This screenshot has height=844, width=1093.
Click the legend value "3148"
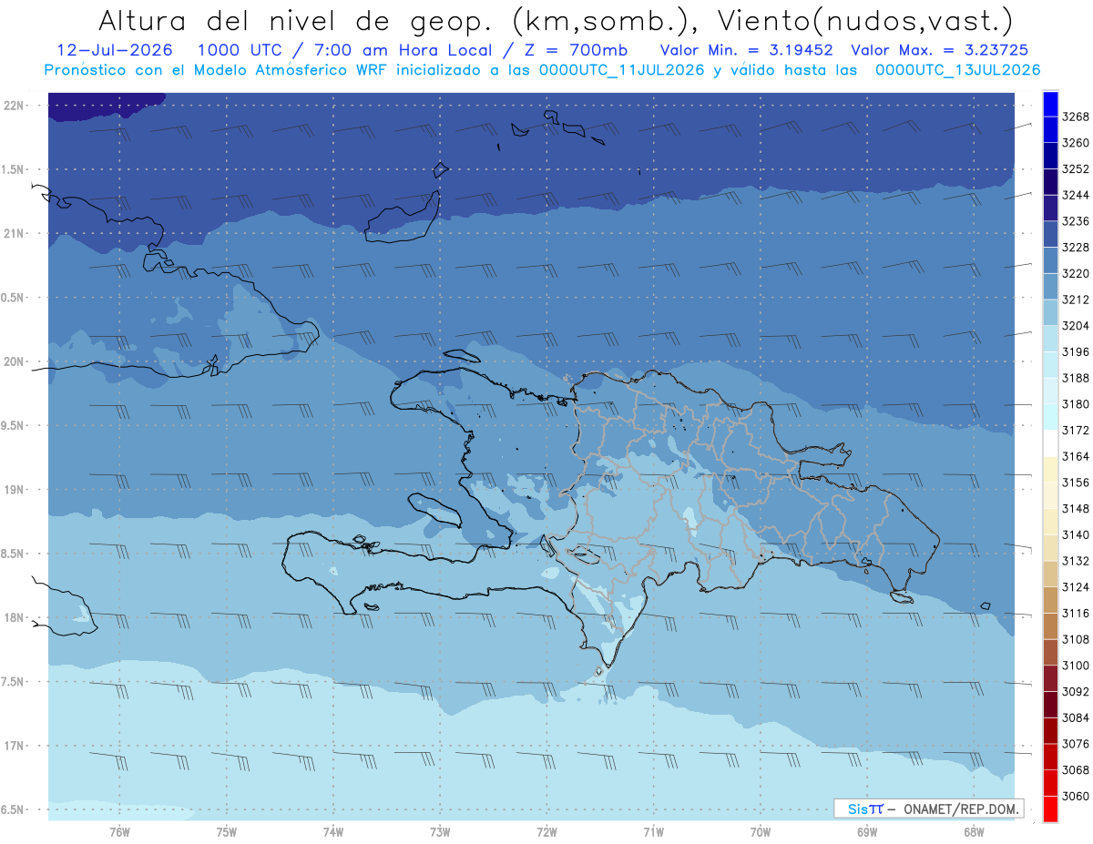point(1076,509)
